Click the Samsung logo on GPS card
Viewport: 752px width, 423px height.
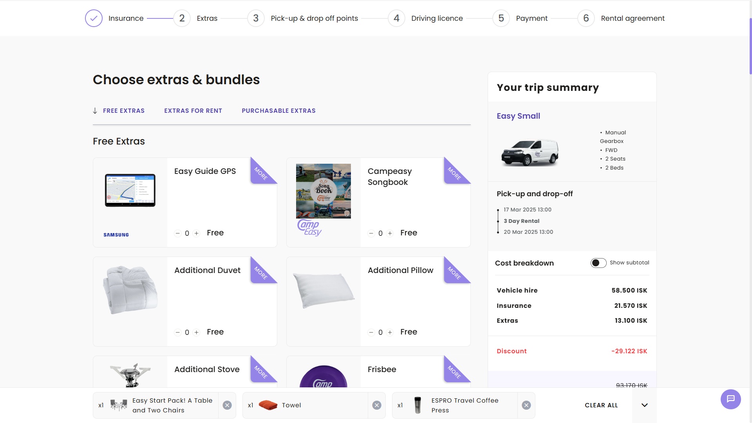coord(116,235)
